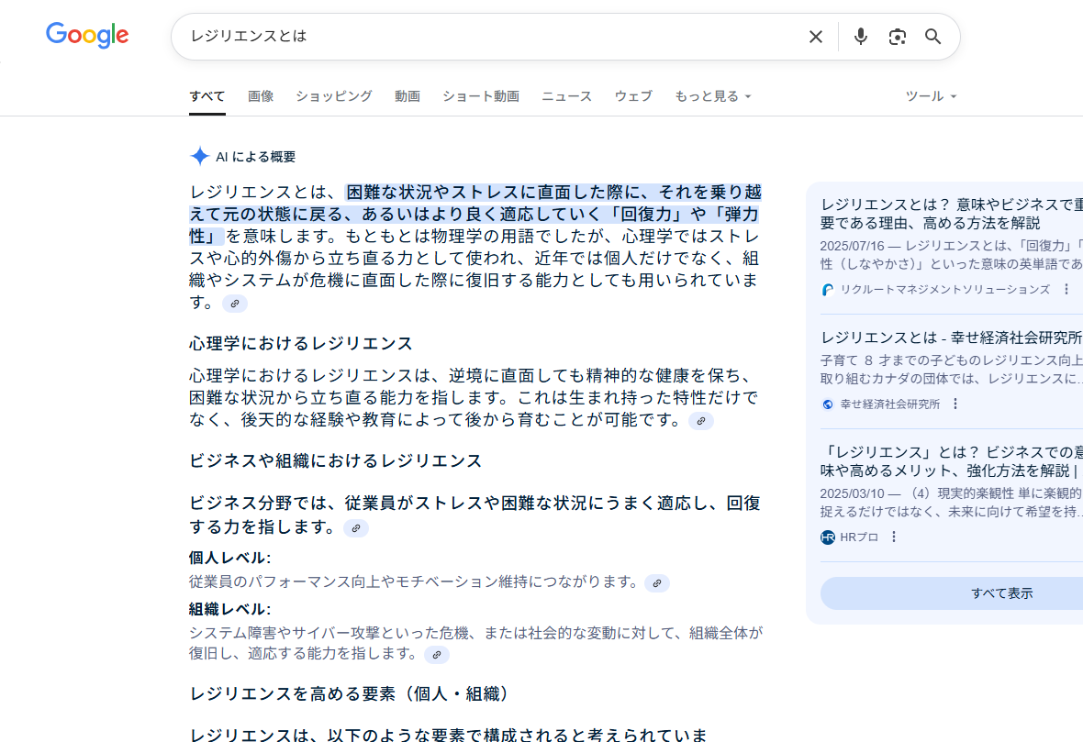Clear the search box text

[815, 37]
